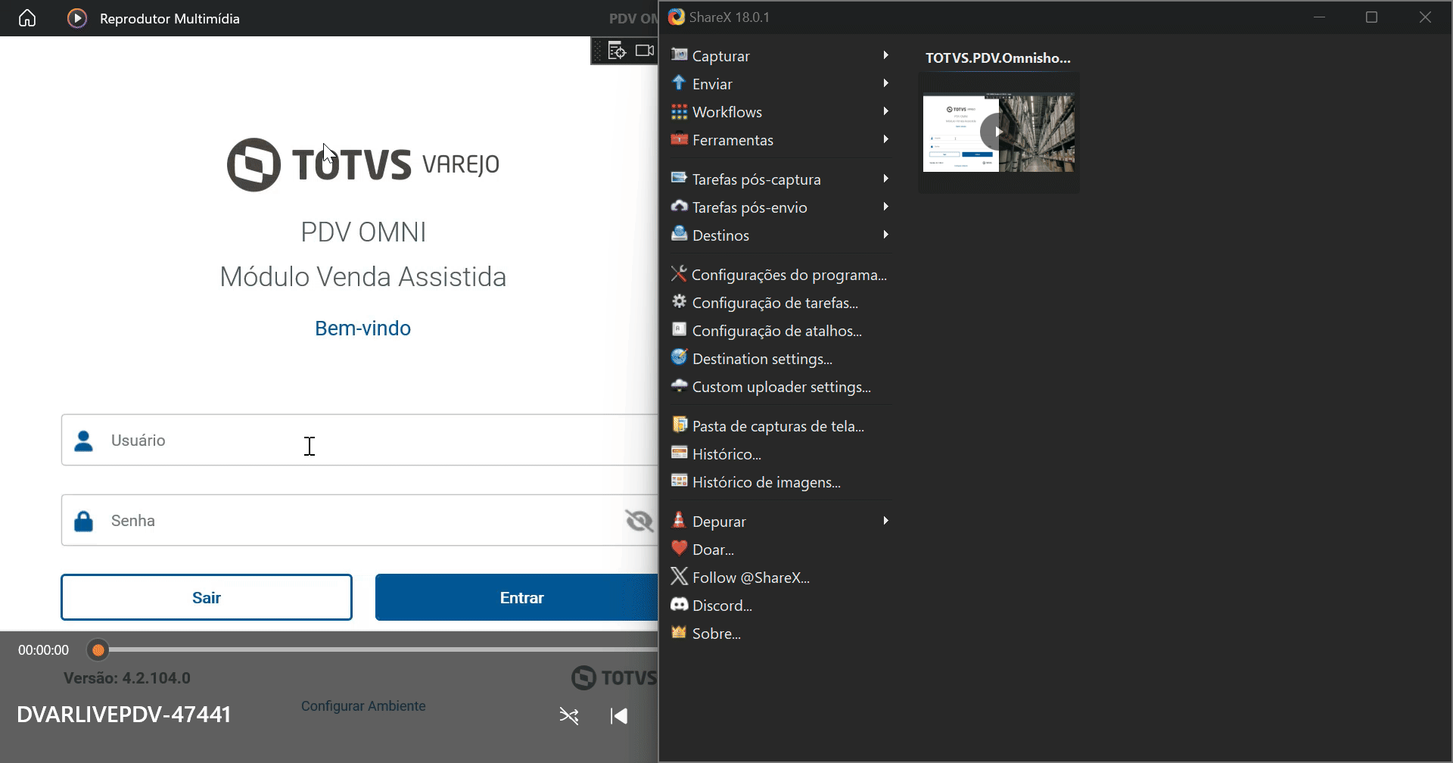
Task: Open Configurações do programa in ShareX
Action: pyautogui.click(x=780, y=275)
